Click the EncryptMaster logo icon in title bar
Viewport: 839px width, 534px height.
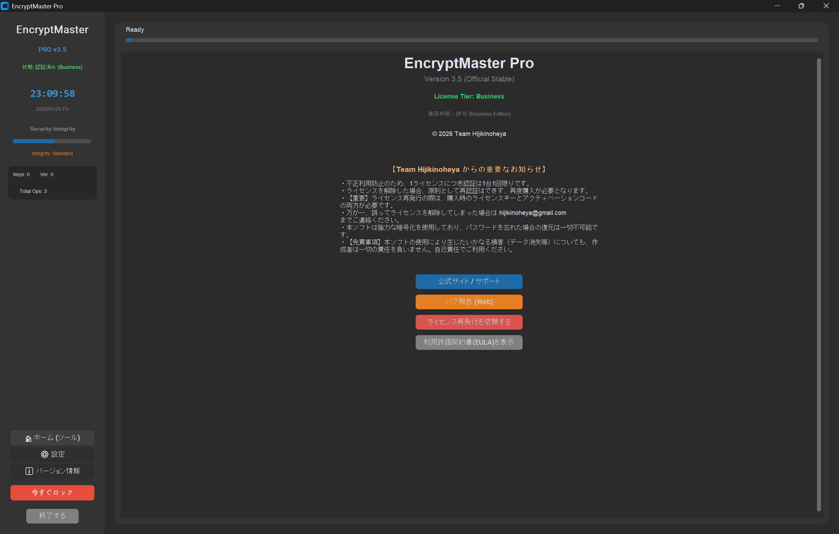click(5, 6)
